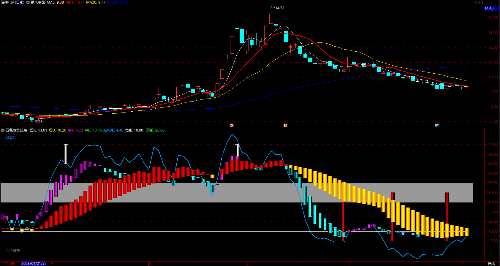Click month 8 marker on time axis

point(350,264)
